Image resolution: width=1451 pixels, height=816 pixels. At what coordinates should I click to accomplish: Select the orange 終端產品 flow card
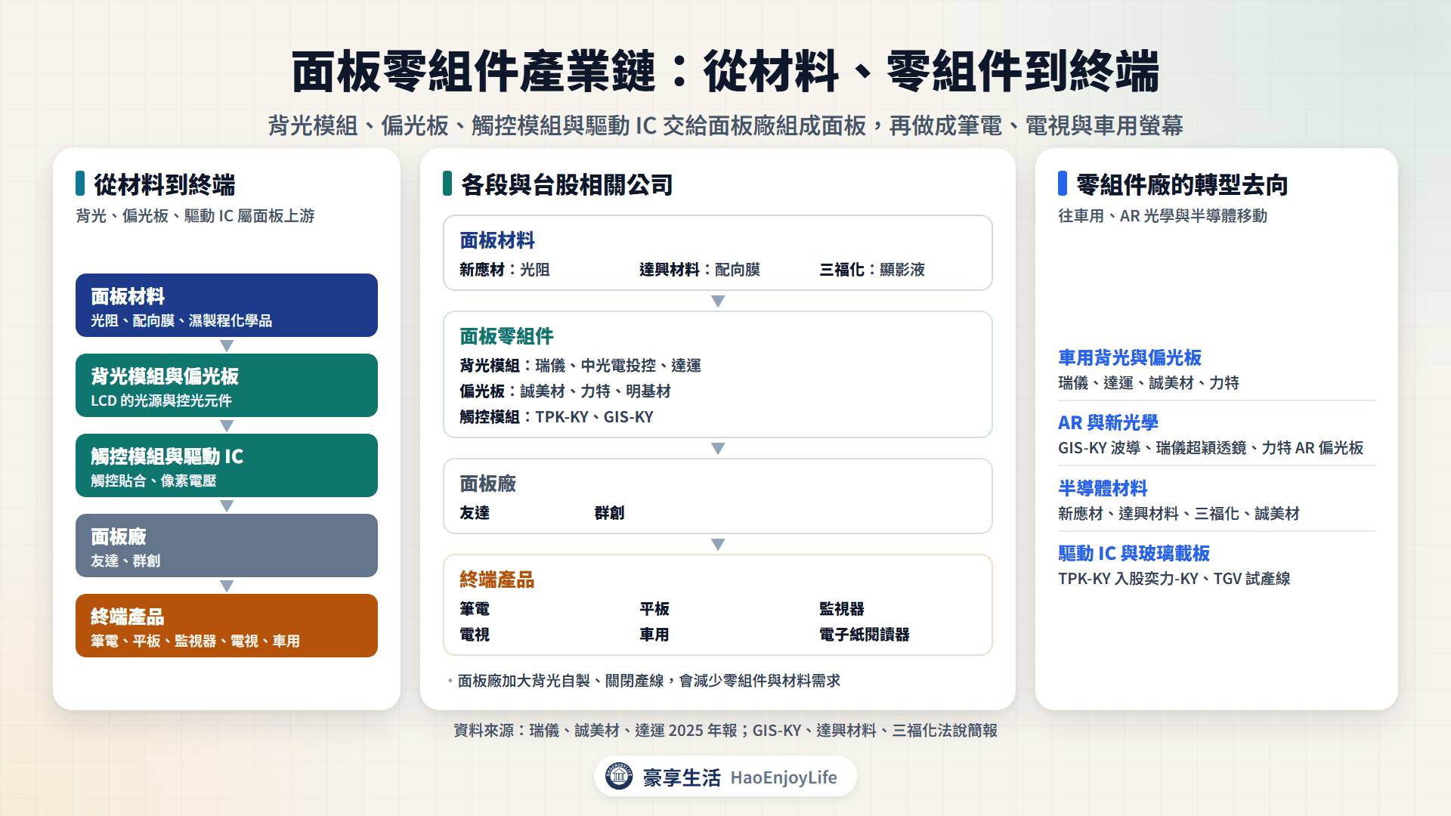(x=227, y=626)
